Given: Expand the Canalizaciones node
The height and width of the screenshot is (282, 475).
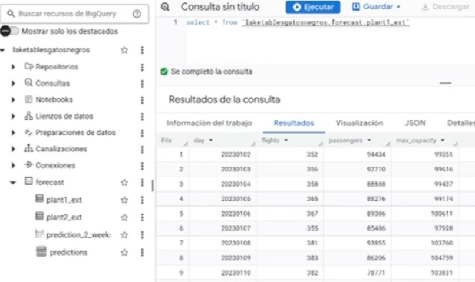Looking at the screenshot, I should pyautogui.click(x=14, y=149).
